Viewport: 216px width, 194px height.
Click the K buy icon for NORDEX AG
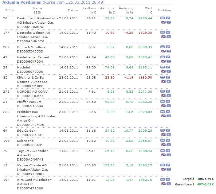pos(169,96)
